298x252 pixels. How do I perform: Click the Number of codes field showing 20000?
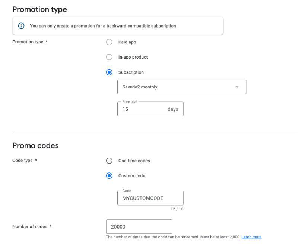(139, 227)
